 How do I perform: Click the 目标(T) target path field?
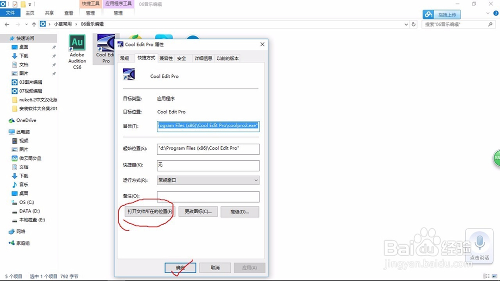tap(208, 126)
